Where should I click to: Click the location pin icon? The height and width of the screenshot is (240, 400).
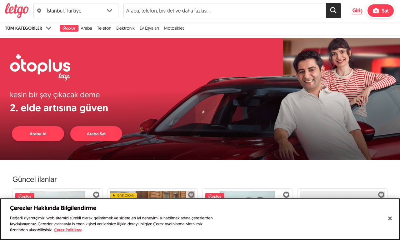click(x=39, y=11)
